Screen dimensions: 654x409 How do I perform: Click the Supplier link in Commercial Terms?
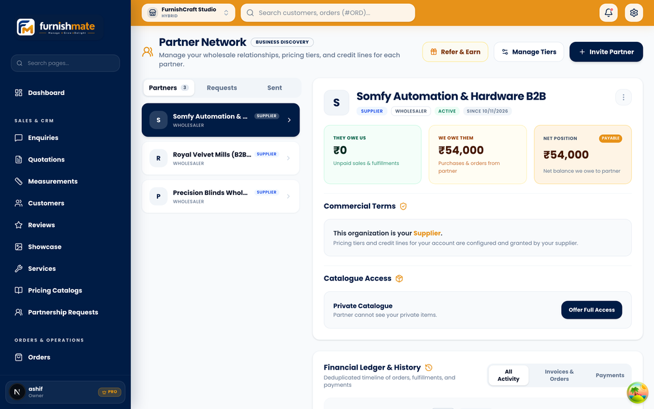click(x=426, y=234)
